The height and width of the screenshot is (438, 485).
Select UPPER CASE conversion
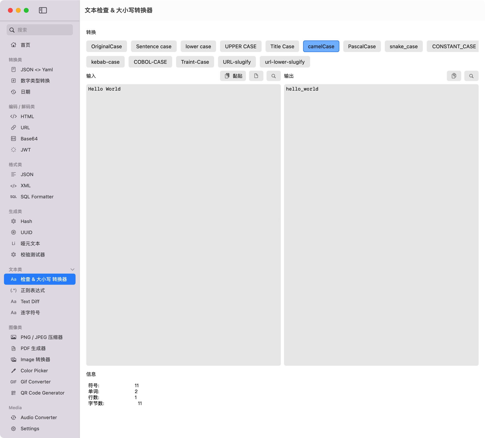240,46
